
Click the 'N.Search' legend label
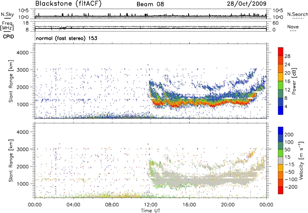[297, 14]
